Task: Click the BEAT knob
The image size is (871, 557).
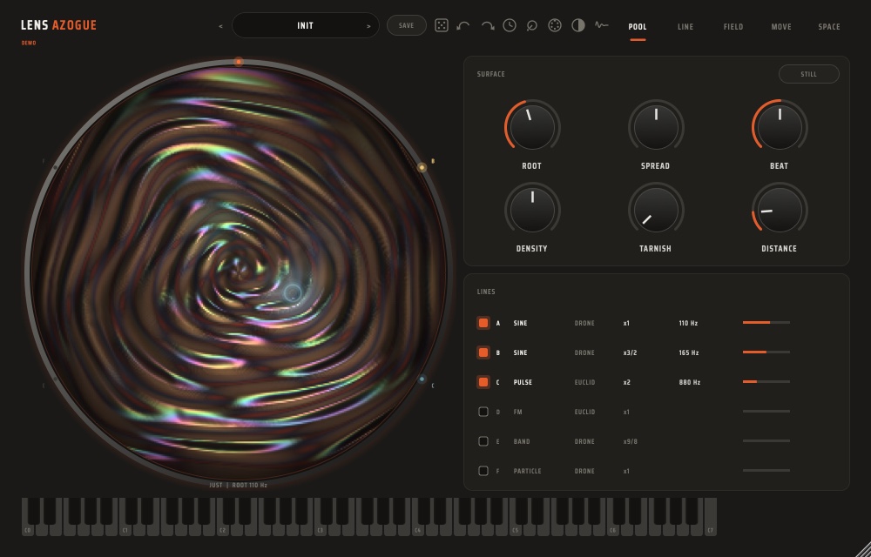Action: click(x=780, y=127)
